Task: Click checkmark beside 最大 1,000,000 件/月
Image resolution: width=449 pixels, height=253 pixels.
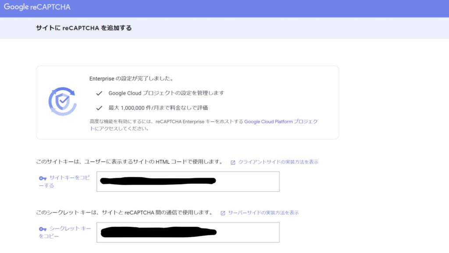Action: 99,108
